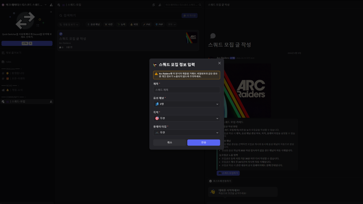Click the 취소 cancel button

tap(170, 143)
